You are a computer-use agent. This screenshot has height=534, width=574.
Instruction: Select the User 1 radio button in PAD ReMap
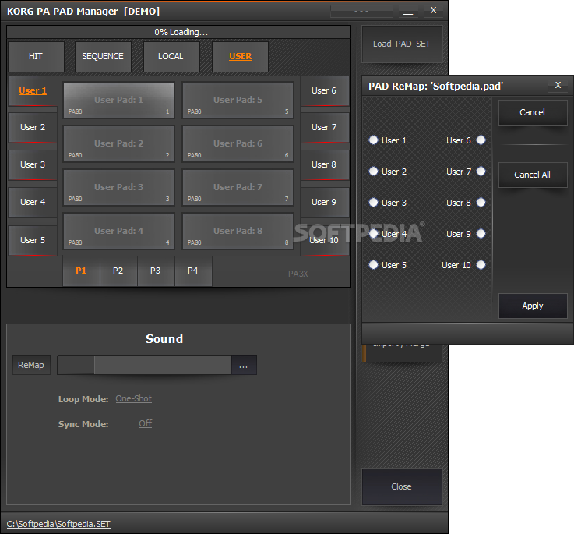tap(373, 140)
